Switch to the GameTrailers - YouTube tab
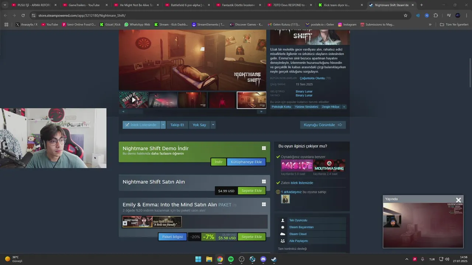The width and height of the screenshot is (472, 265). 84,5
